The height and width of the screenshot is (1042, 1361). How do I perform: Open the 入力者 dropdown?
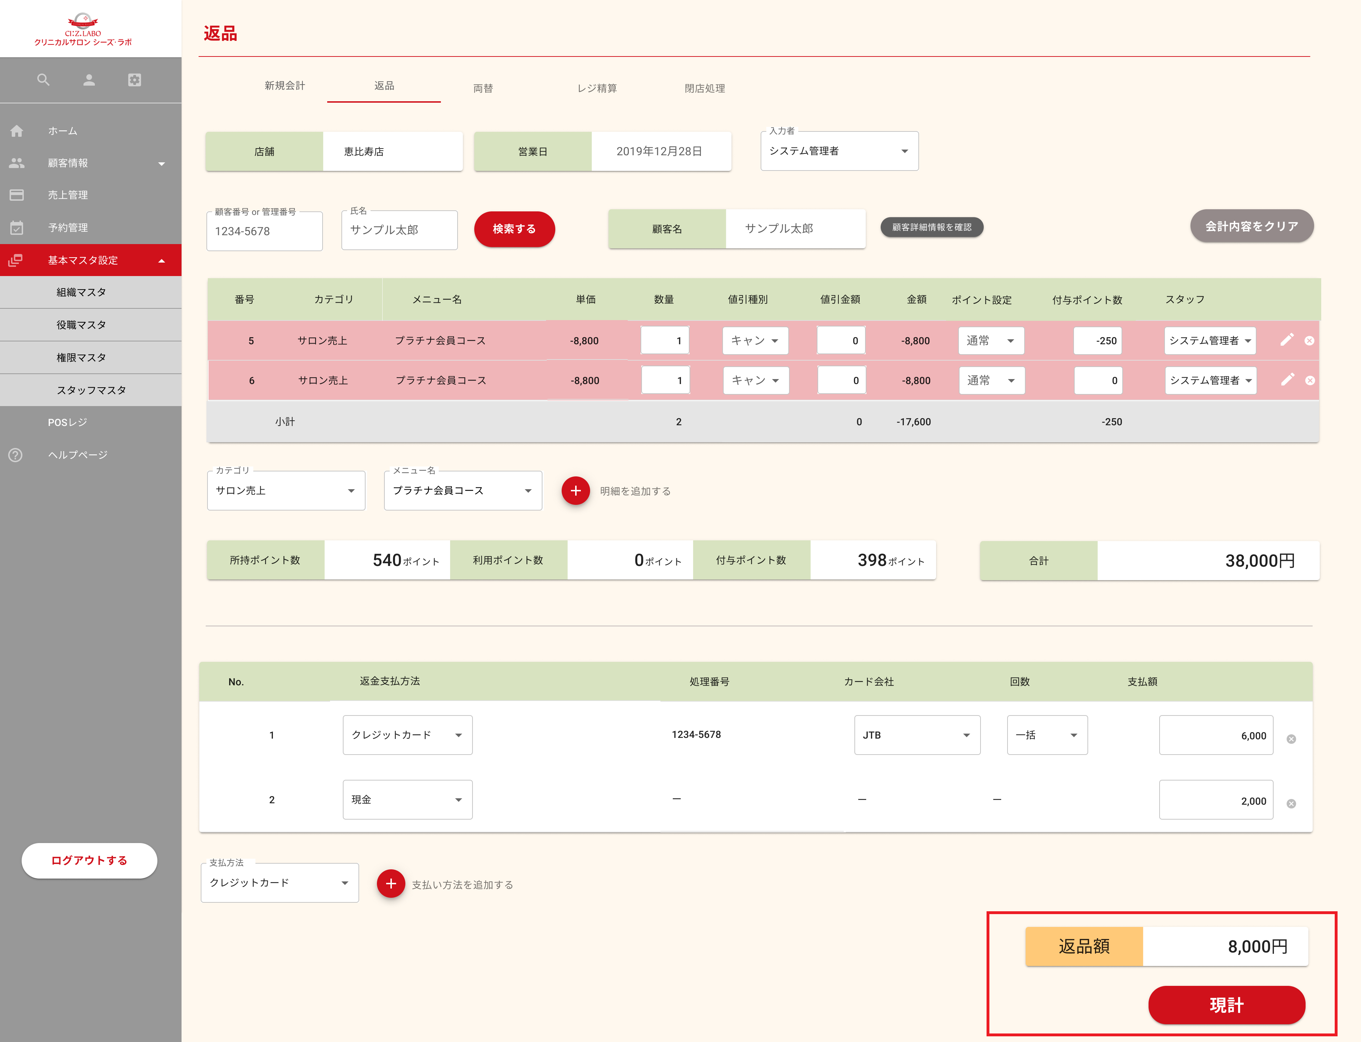(x=839, y=151)
